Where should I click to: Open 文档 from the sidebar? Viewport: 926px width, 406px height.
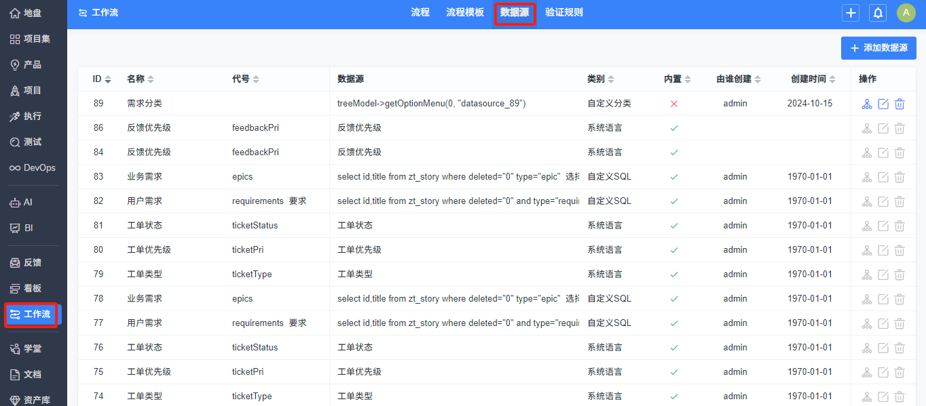pos(26,374)
